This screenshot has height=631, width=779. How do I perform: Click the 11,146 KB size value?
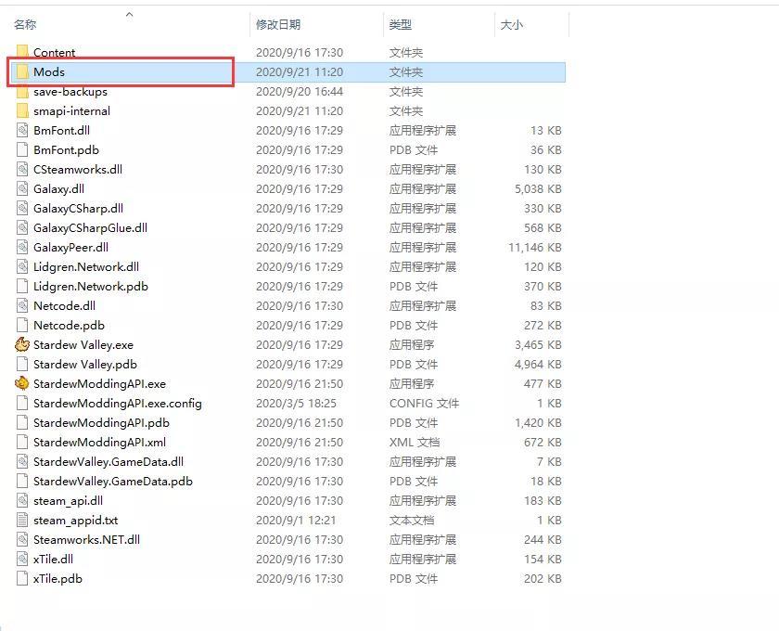click(x=535, y=247)
